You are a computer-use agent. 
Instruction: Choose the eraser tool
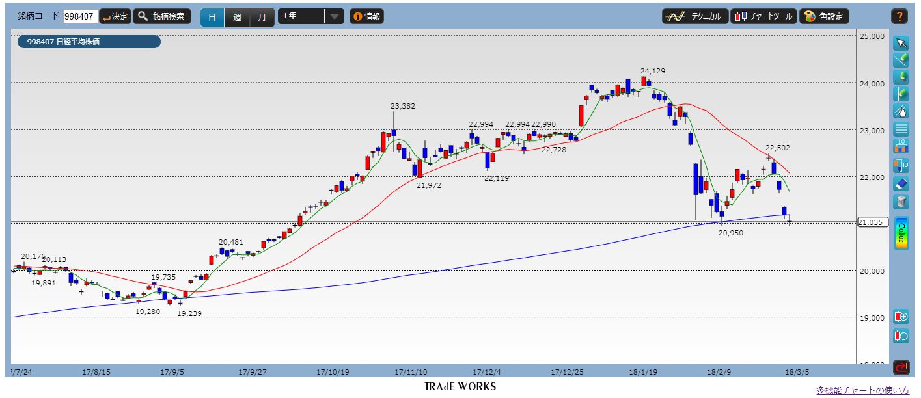pos(901,183)
